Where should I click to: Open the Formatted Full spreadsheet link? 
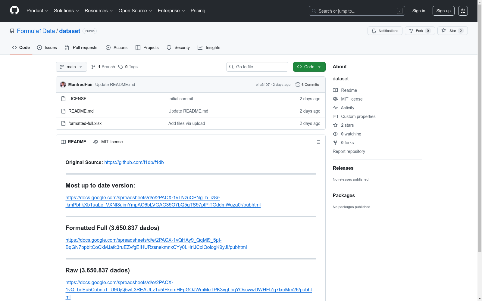pyautogui.click(x=156, y=244)
